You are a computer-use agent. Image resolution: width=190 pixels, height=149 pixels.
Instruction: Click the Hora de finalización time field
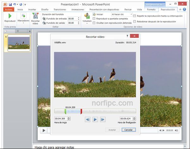(x=126, y=118)
